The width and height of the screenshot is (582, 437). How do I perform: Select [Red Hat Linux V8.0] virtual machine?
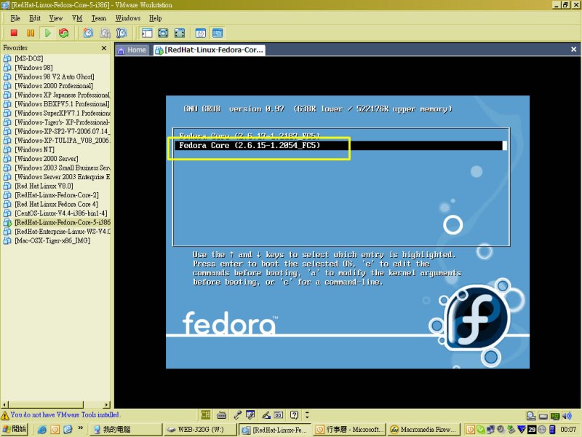(x=43, y=186)
